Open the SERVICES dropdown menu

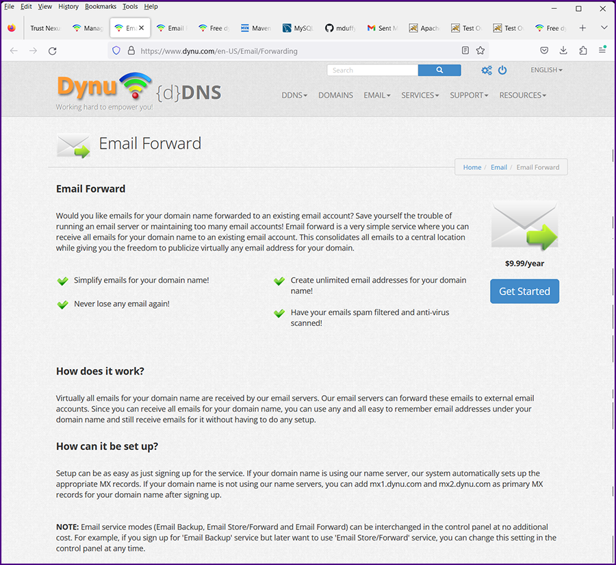tap(420, 95)
